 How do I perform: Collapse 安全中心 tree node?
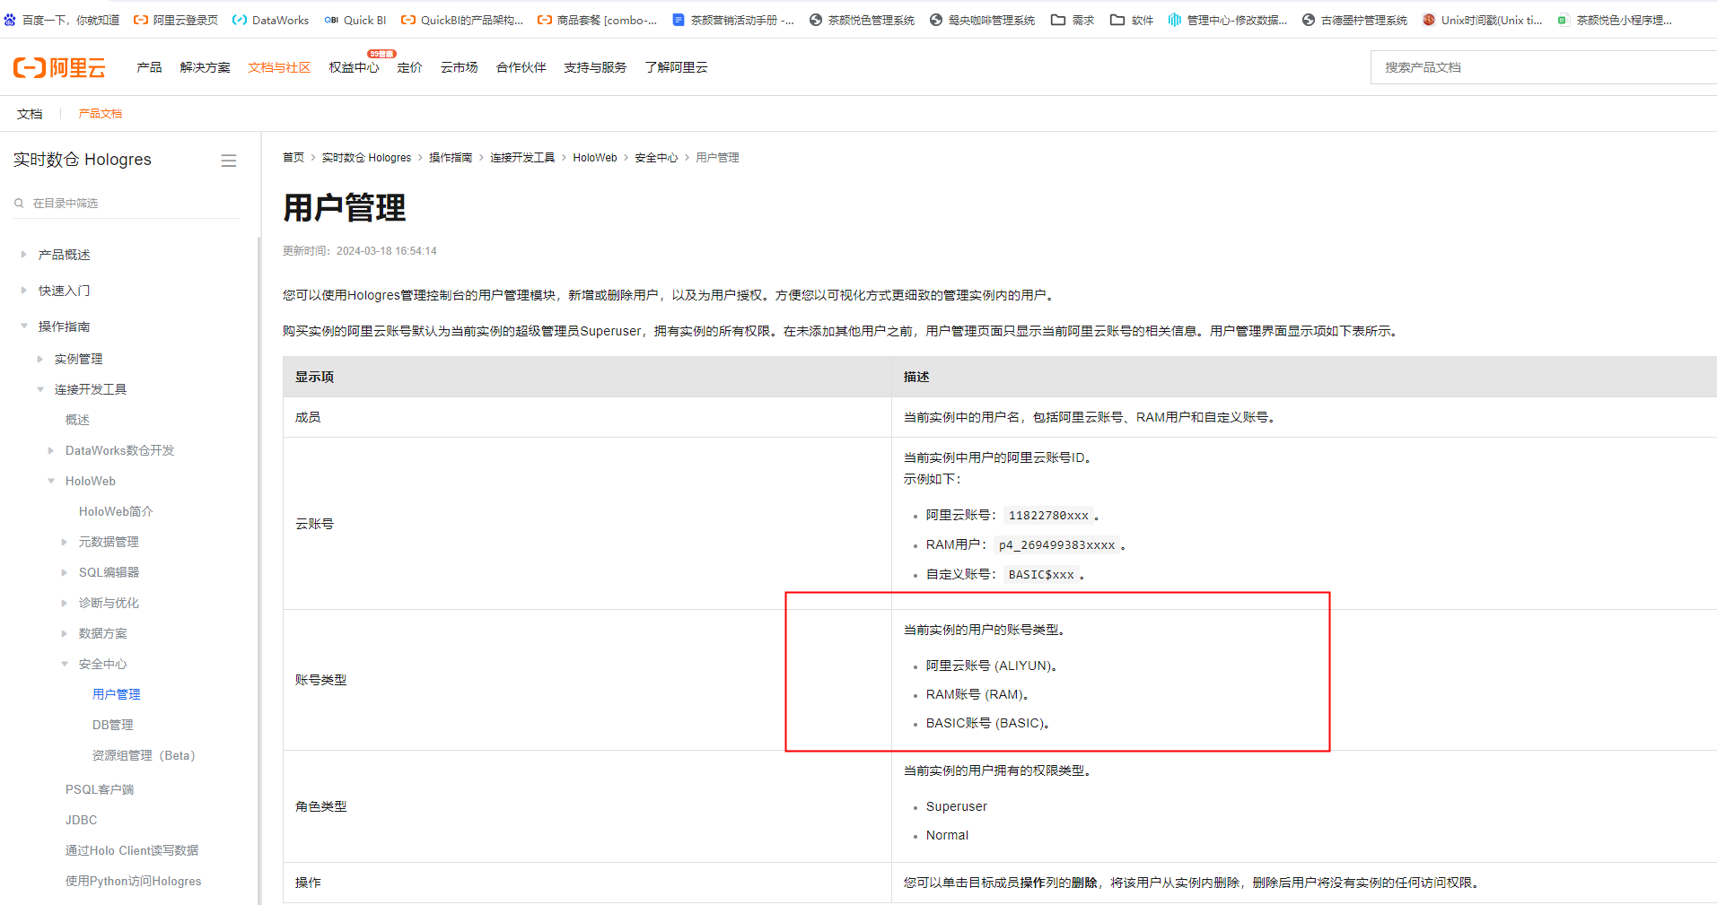[x=64, y=664]
